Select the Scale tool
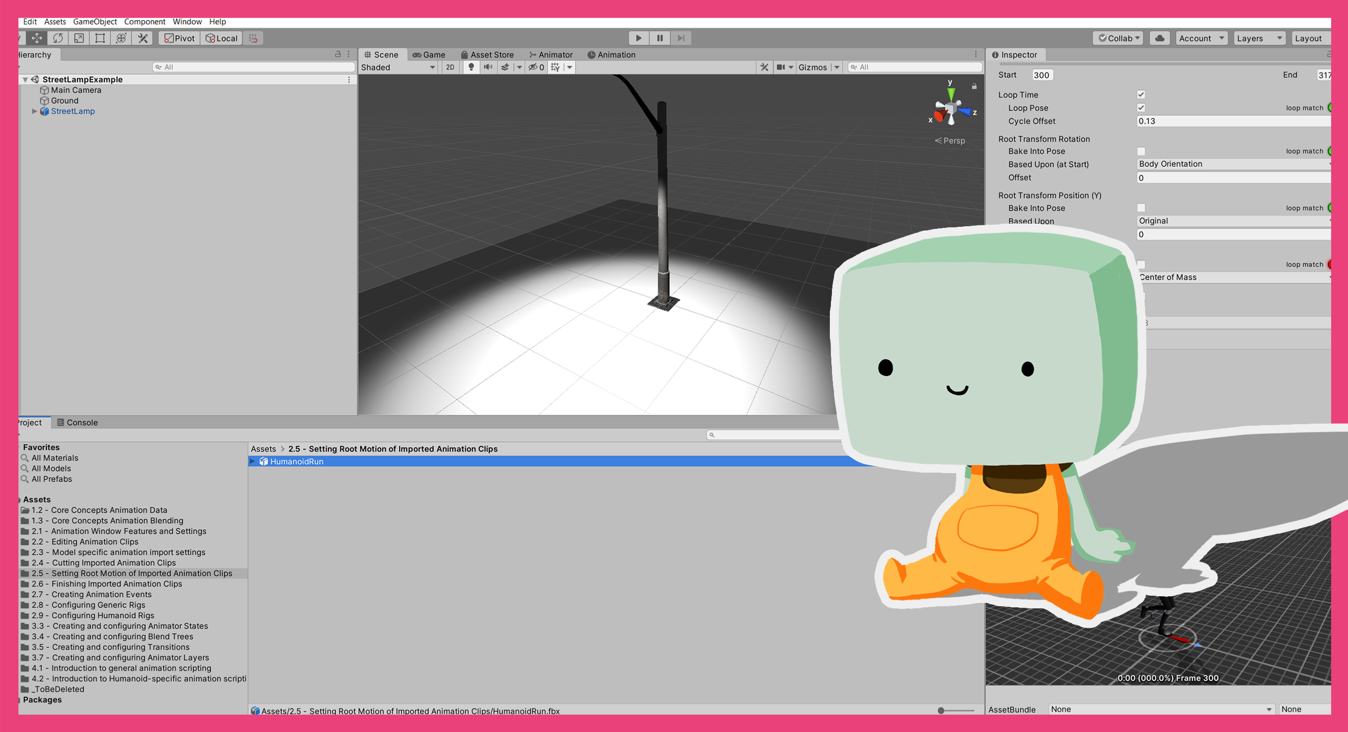This screenshot has width=1348, height=732. pos(78,38)
